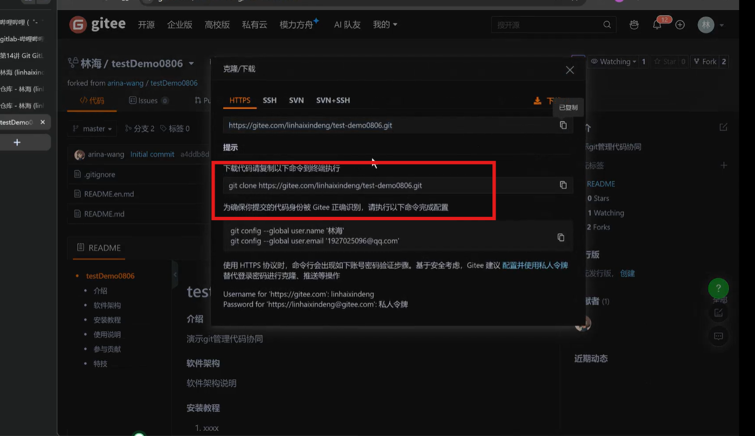
Task: Open 私有云 in the top navigation
Action: 255,25
